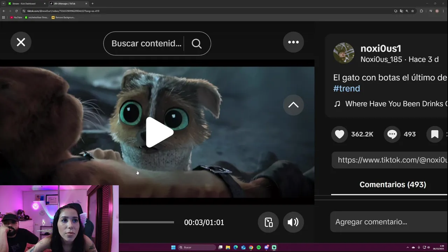Screen dimensions: 448x252
Task: Open the media controls icon in toolbar
Action: (430, 11)
